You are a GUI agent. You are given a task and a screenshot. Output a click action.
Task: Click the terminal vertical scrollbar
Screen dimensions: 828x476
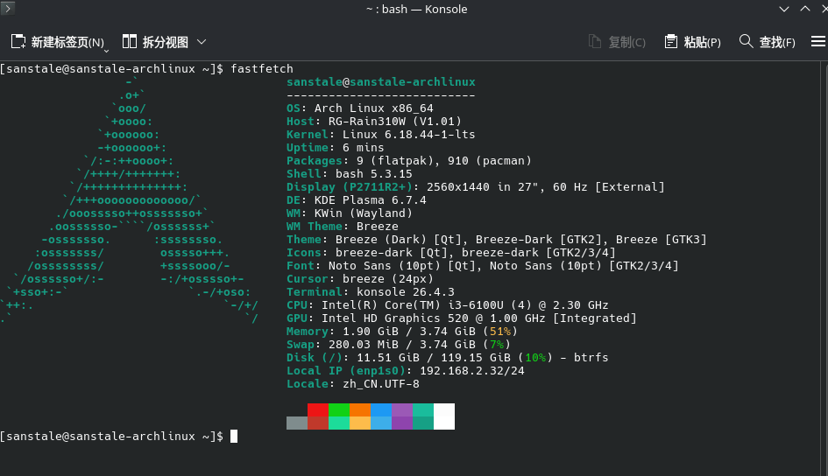824,268
